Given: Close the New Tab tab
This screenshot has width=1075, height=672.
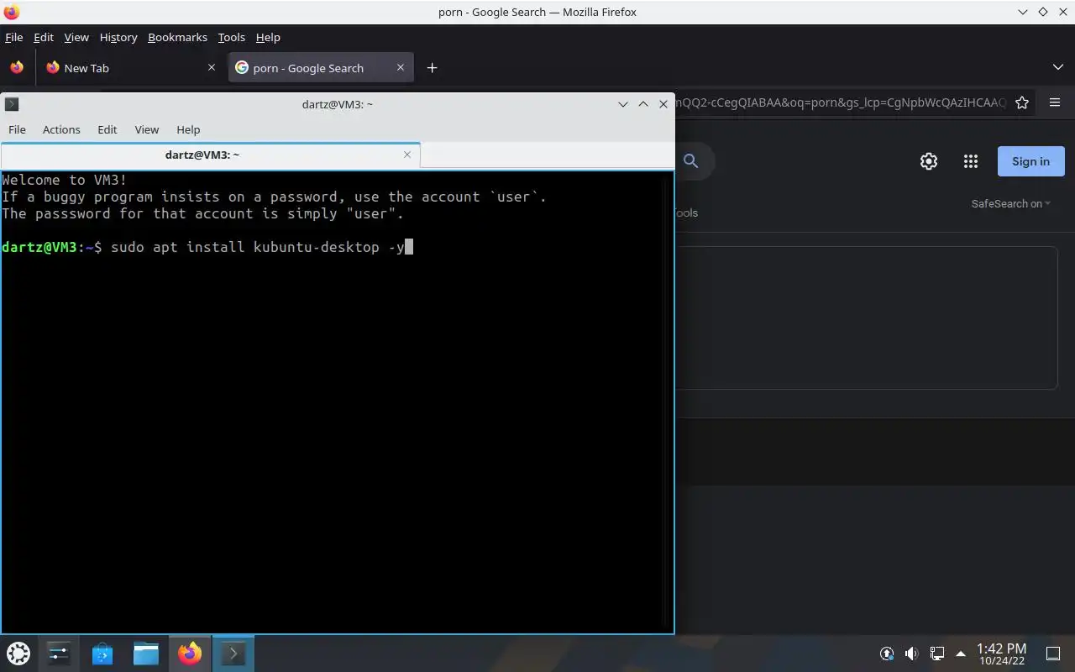Looking at the screenshot, I should point(212,67).
